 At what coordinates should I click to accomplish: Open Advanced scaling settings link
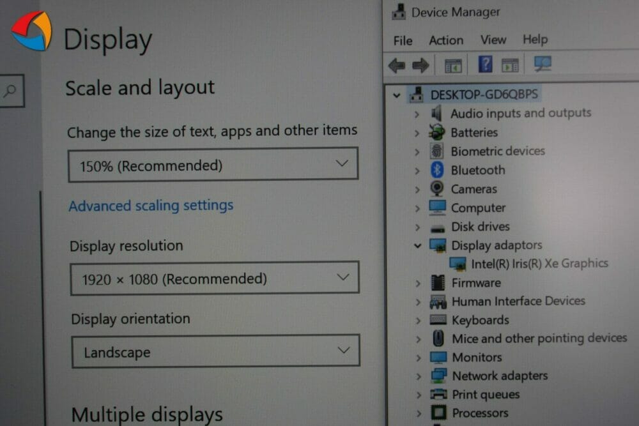click(x=151, y=206)
